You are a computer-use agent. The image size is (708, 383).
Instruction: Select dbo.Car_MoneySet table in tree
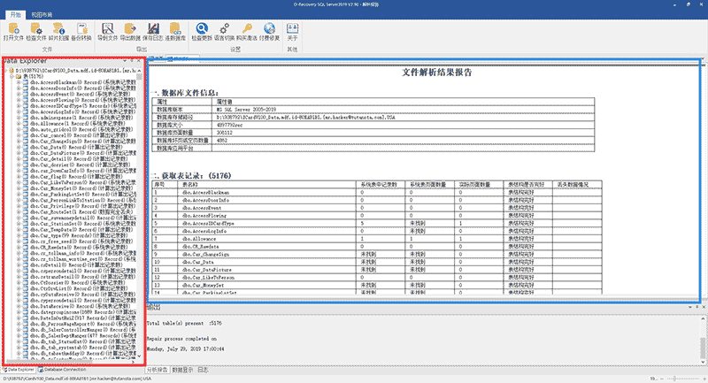pos(80,188)
